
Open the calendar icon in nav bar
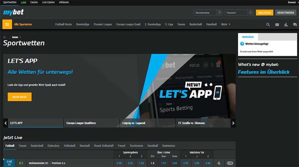point(277,25)
